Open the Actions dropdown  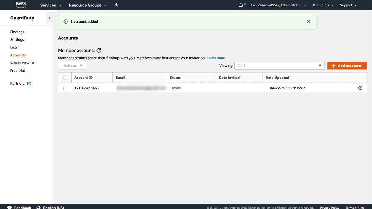(x=73, y=66)
